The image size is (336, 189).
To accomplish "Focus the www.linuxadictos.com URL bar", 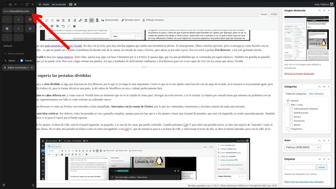I will coord(18,11).
